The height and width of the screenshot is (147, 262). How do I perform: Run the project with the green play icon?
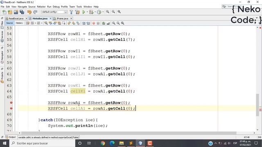click(x=84, y=12)
